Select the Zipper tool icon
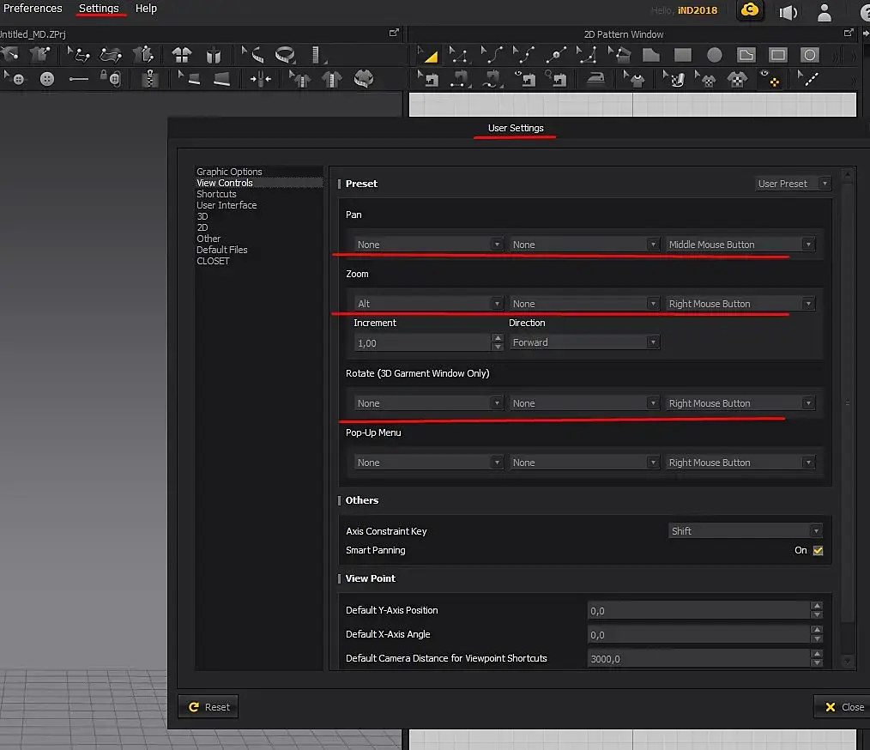Screen dimensions: 870x750 tap(150, 79)
